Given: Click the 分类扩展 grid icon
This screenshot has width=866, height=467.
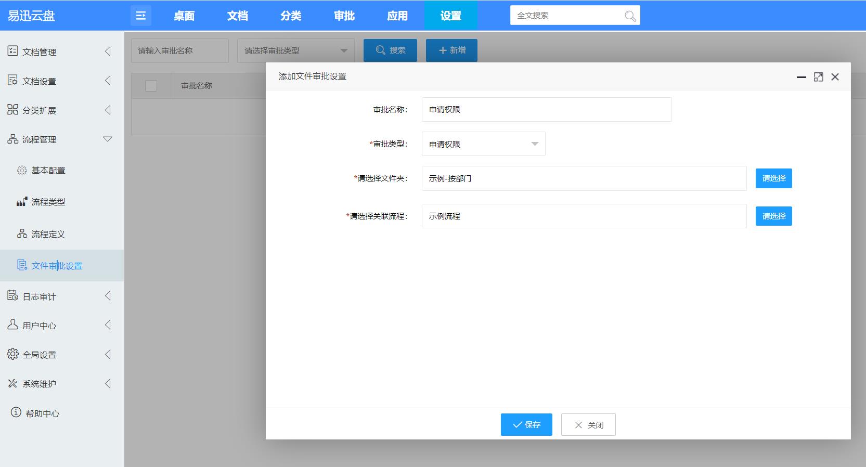Looking at the screenshot, I should pos(12,109).
